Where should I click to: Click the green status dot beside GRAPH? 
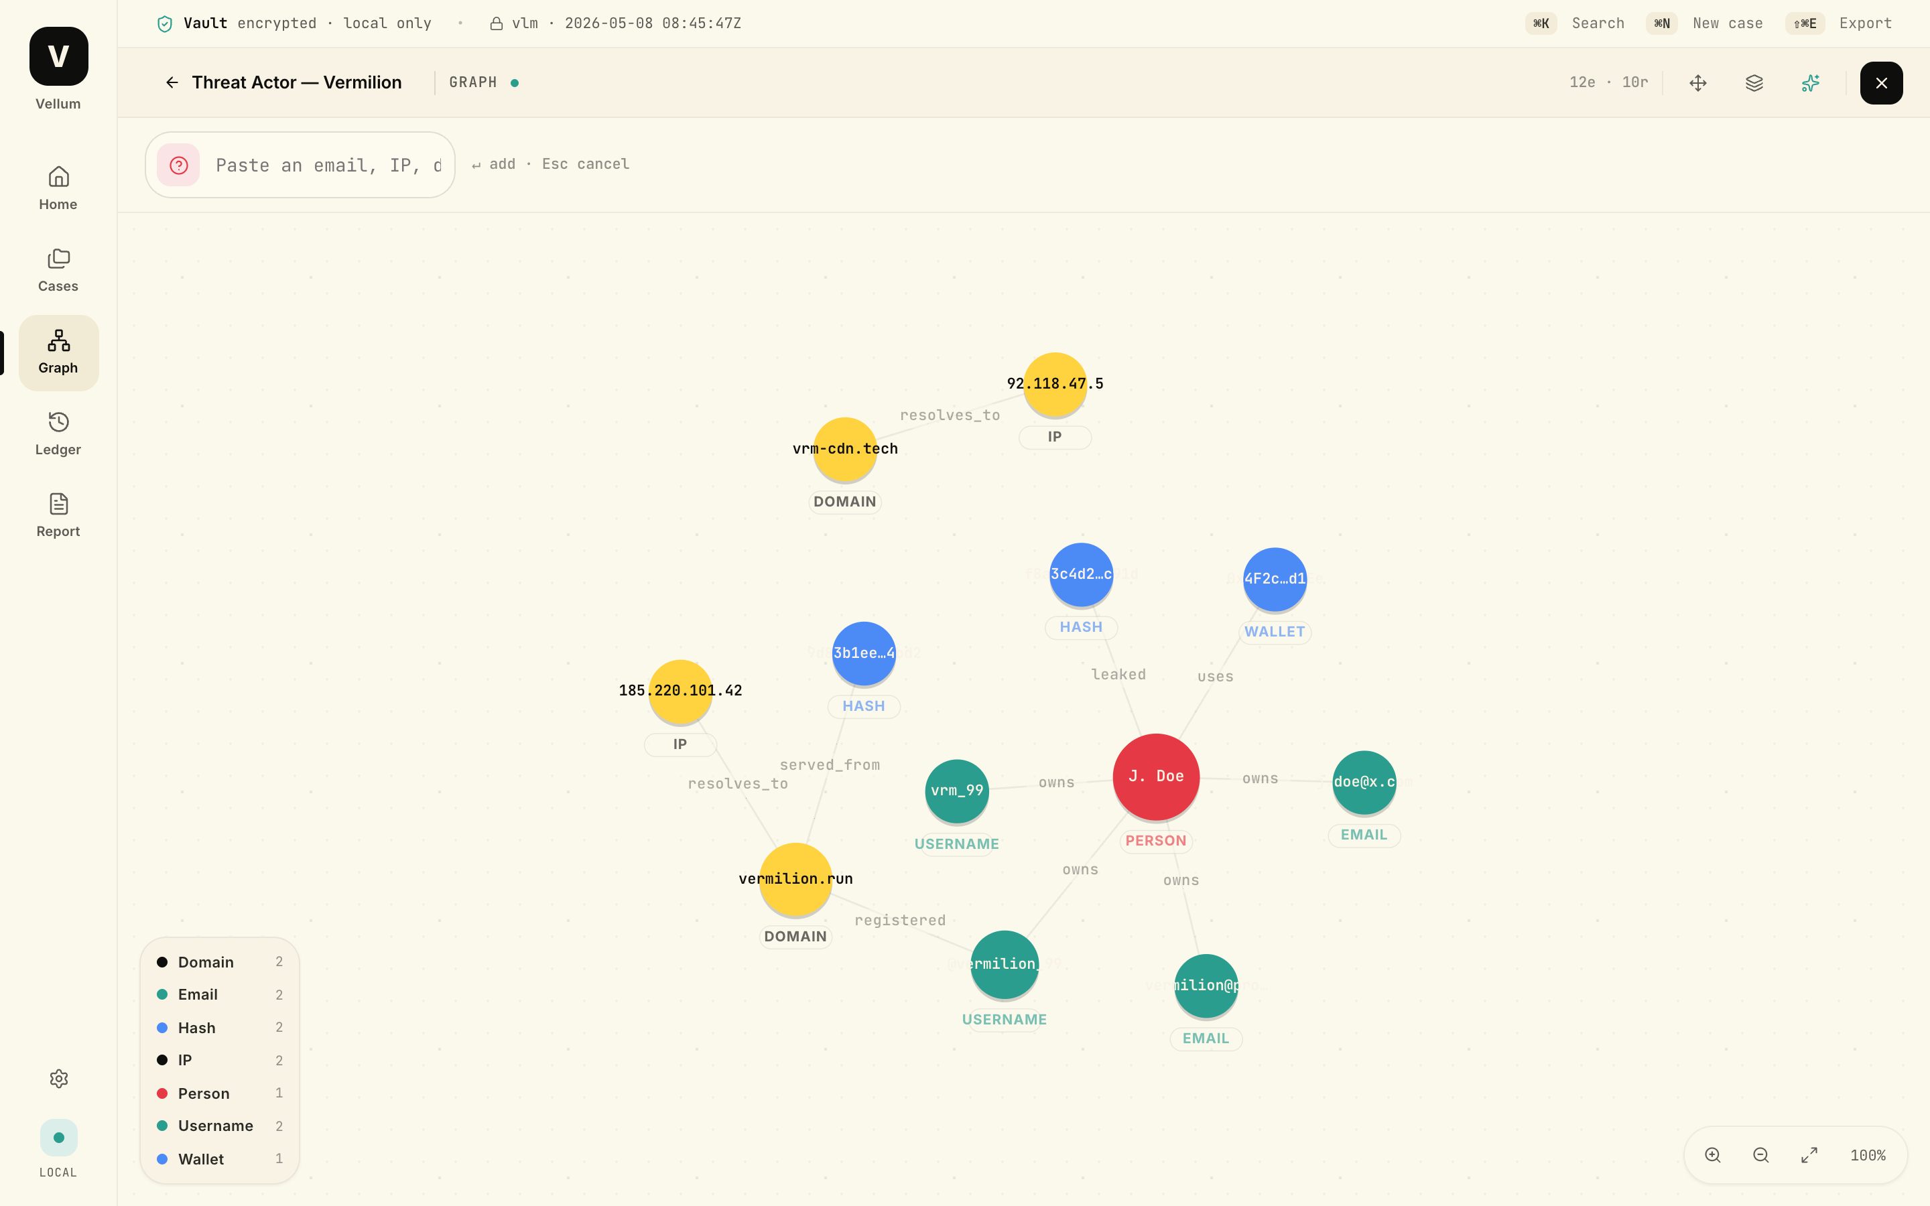[515, 83]
